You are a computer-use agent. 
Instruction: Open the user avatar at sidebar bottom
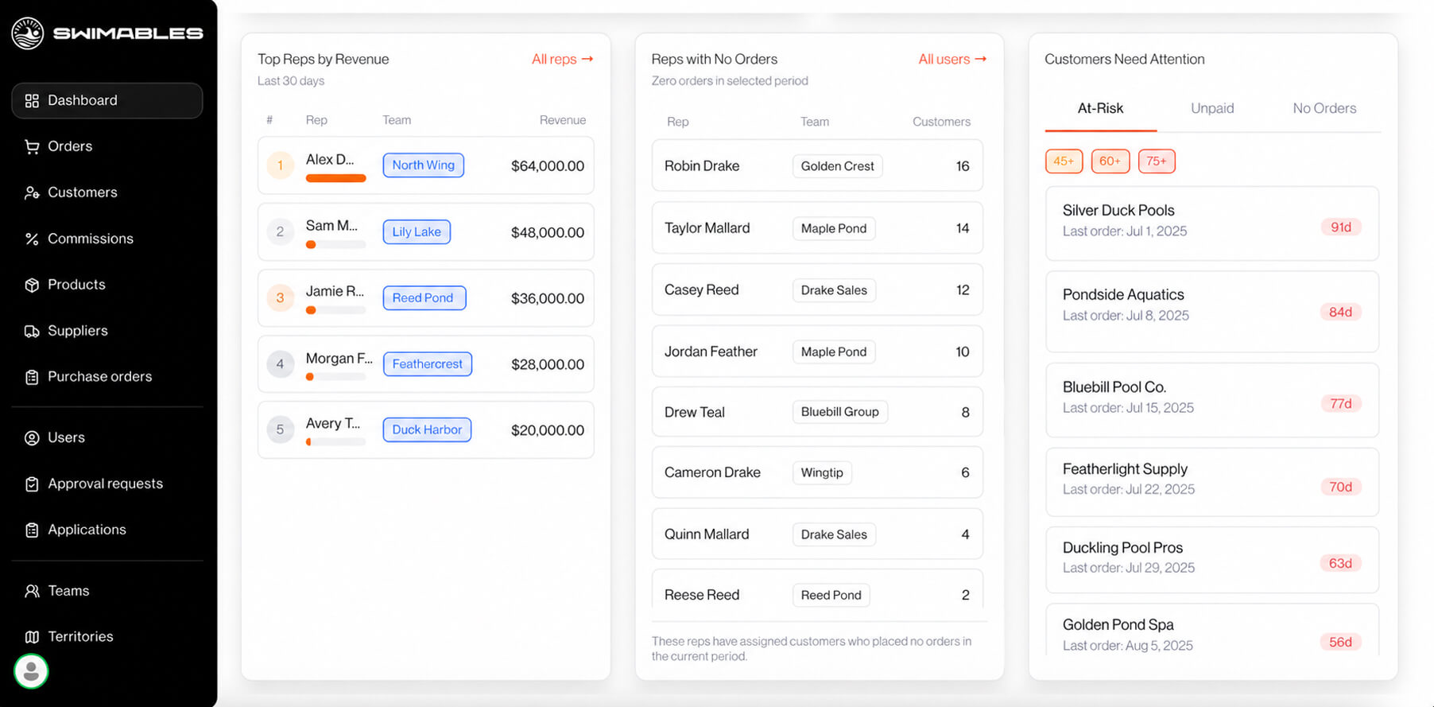tap(31, 671)
